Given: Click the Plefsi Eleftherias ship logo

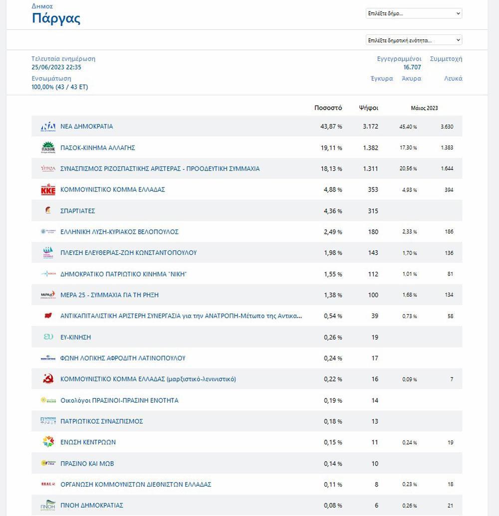Looking at the screenshot, I should click(x=48, y=253).
